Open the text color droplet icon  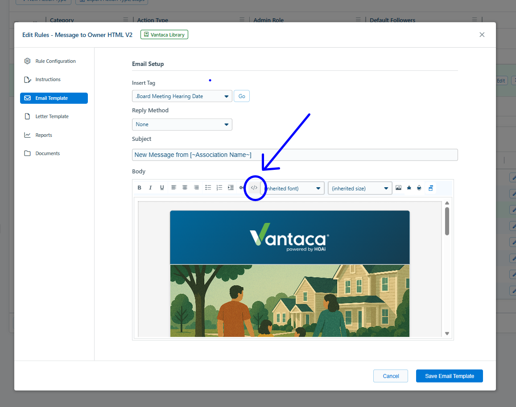(419, 188)
